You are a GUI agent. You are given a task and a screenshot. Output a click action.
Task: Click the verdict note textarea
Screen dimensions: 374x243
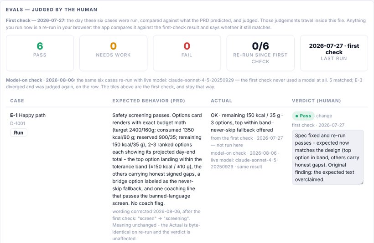(x=328, y=157)
